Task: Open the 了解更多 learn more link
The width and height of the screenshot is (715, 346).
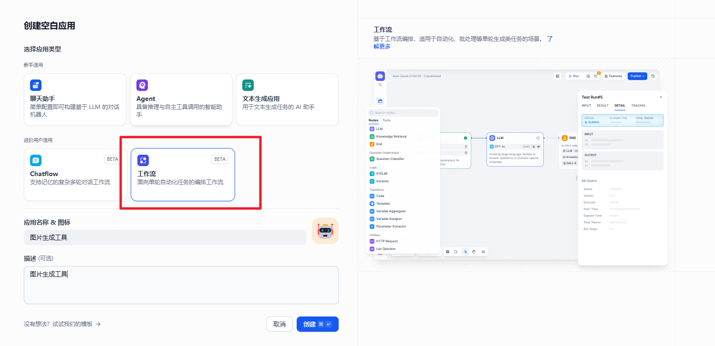Action: [x=382, y=47]
